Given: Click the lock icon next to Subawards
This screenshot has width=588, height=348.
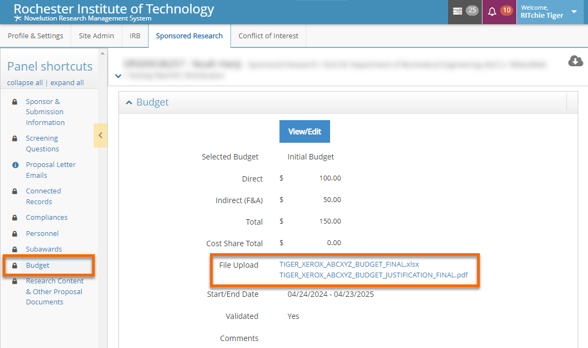Looking at the screenshot, I should (15, 249).
